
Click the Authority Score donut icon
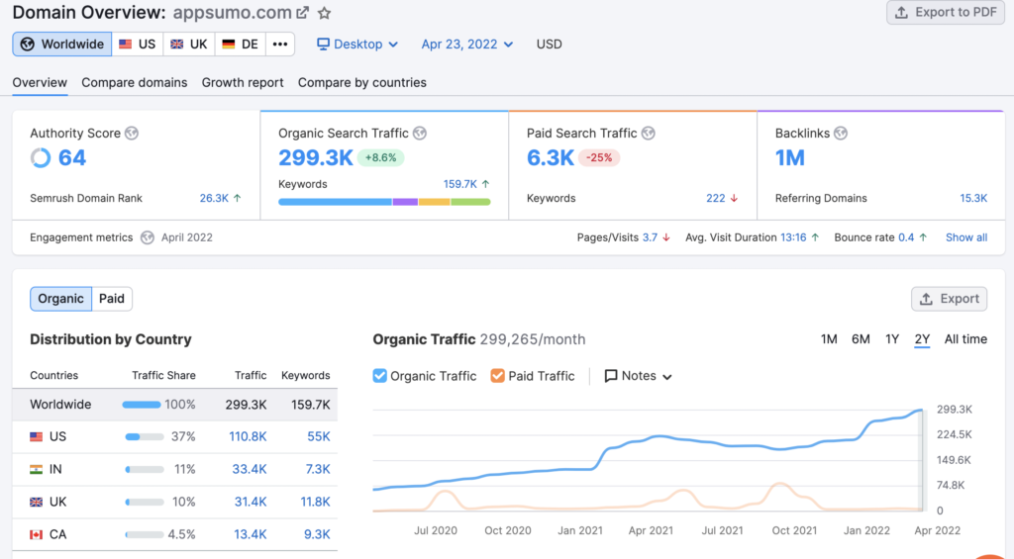point(40,157)
